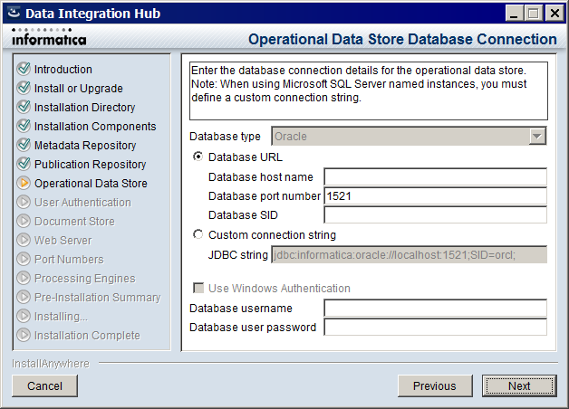The height and width of the screenshot is (409, 569).
Task: Click the Installing... step arrow icon
Action: [x=24, y=316]
